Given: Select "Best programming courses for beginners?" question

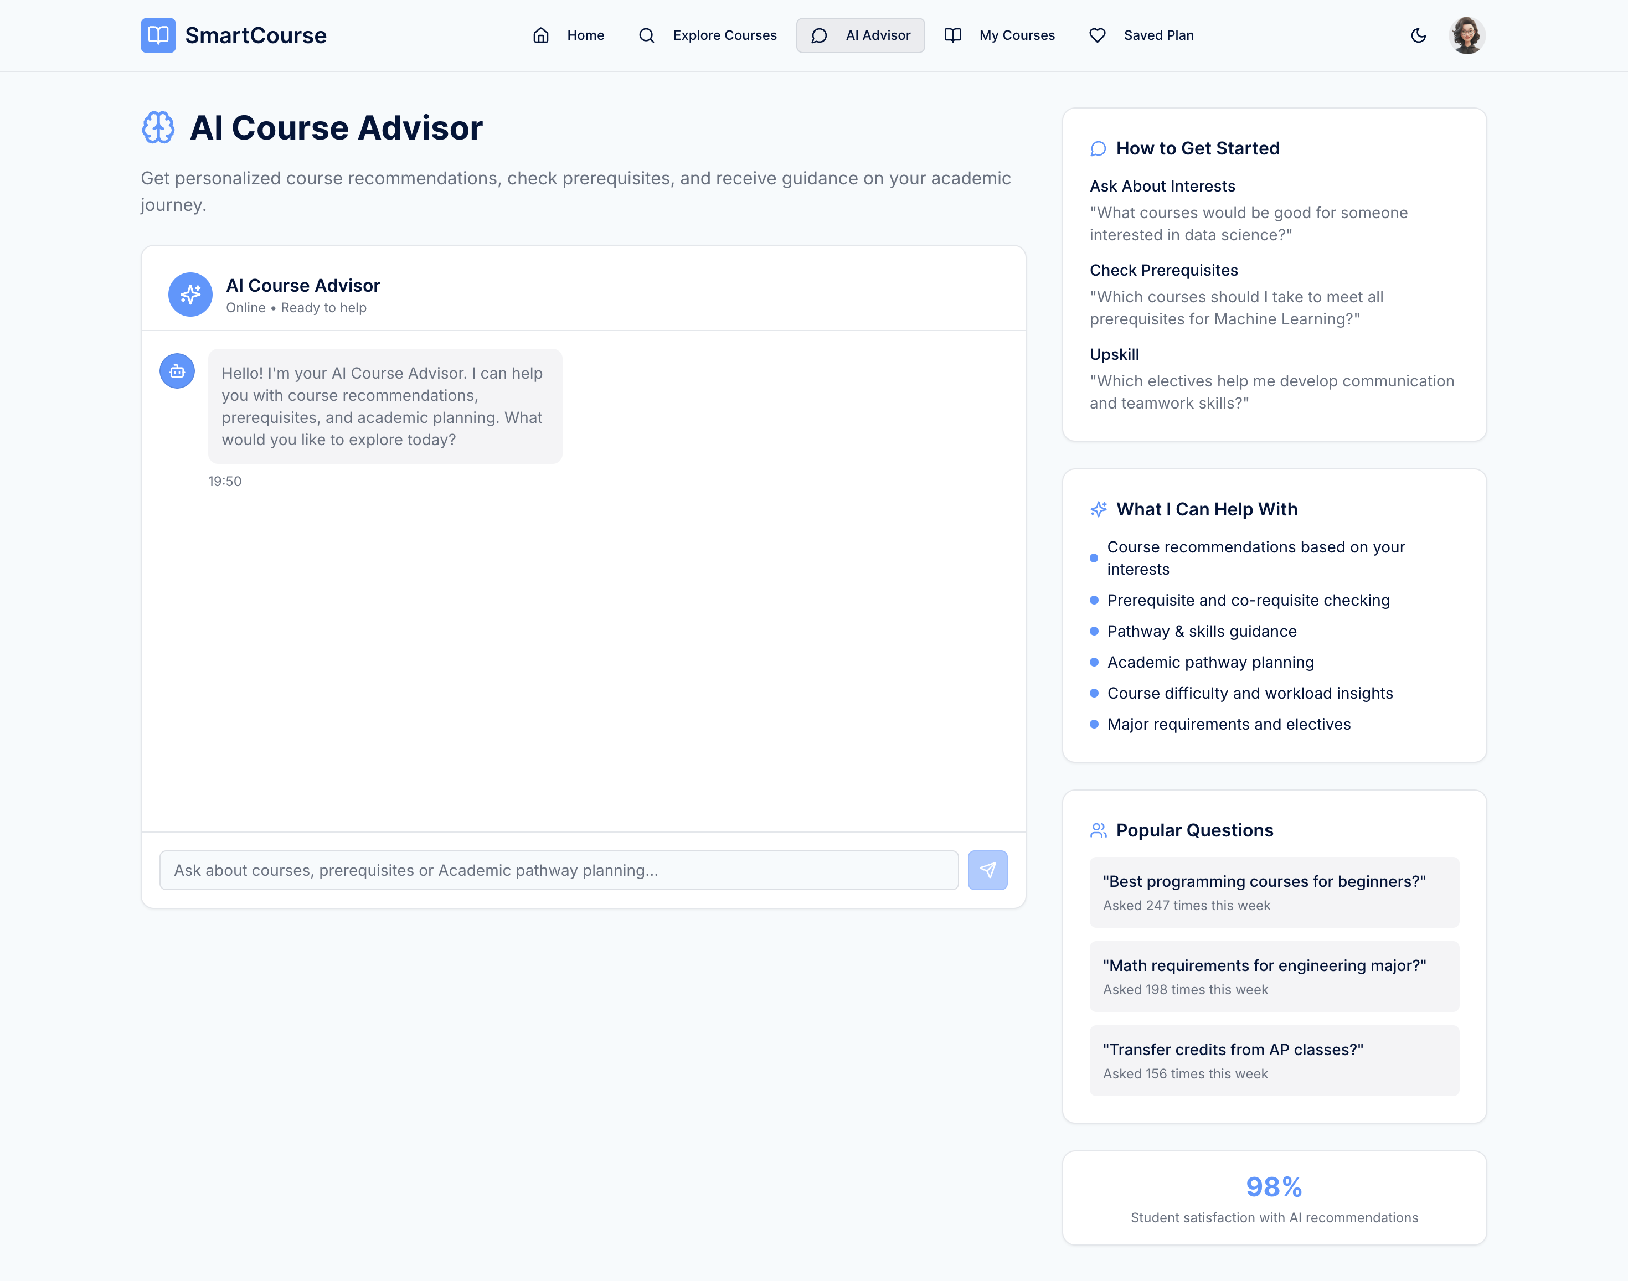Looking at the screenshot, I should coord(1273,892).
